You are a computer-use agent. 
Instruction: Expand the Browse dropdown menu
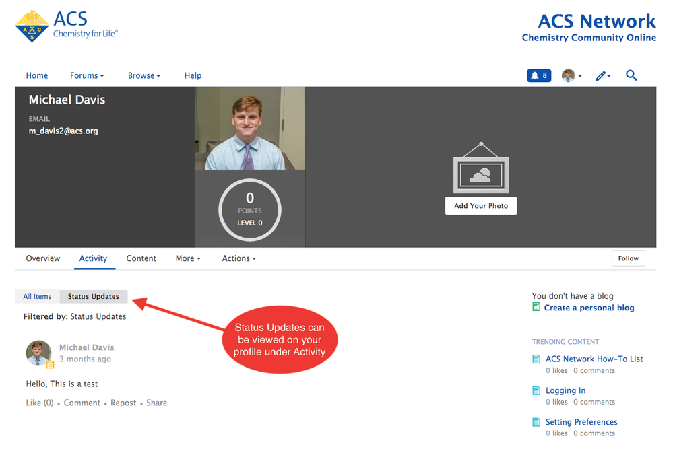(144, 76)
